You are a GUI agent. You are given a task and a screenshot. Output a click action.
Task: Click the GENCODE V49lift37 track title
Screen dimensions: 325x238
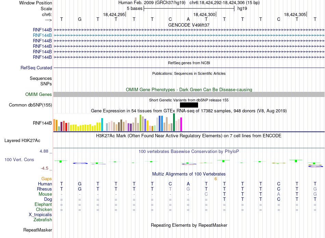point(189,25)
